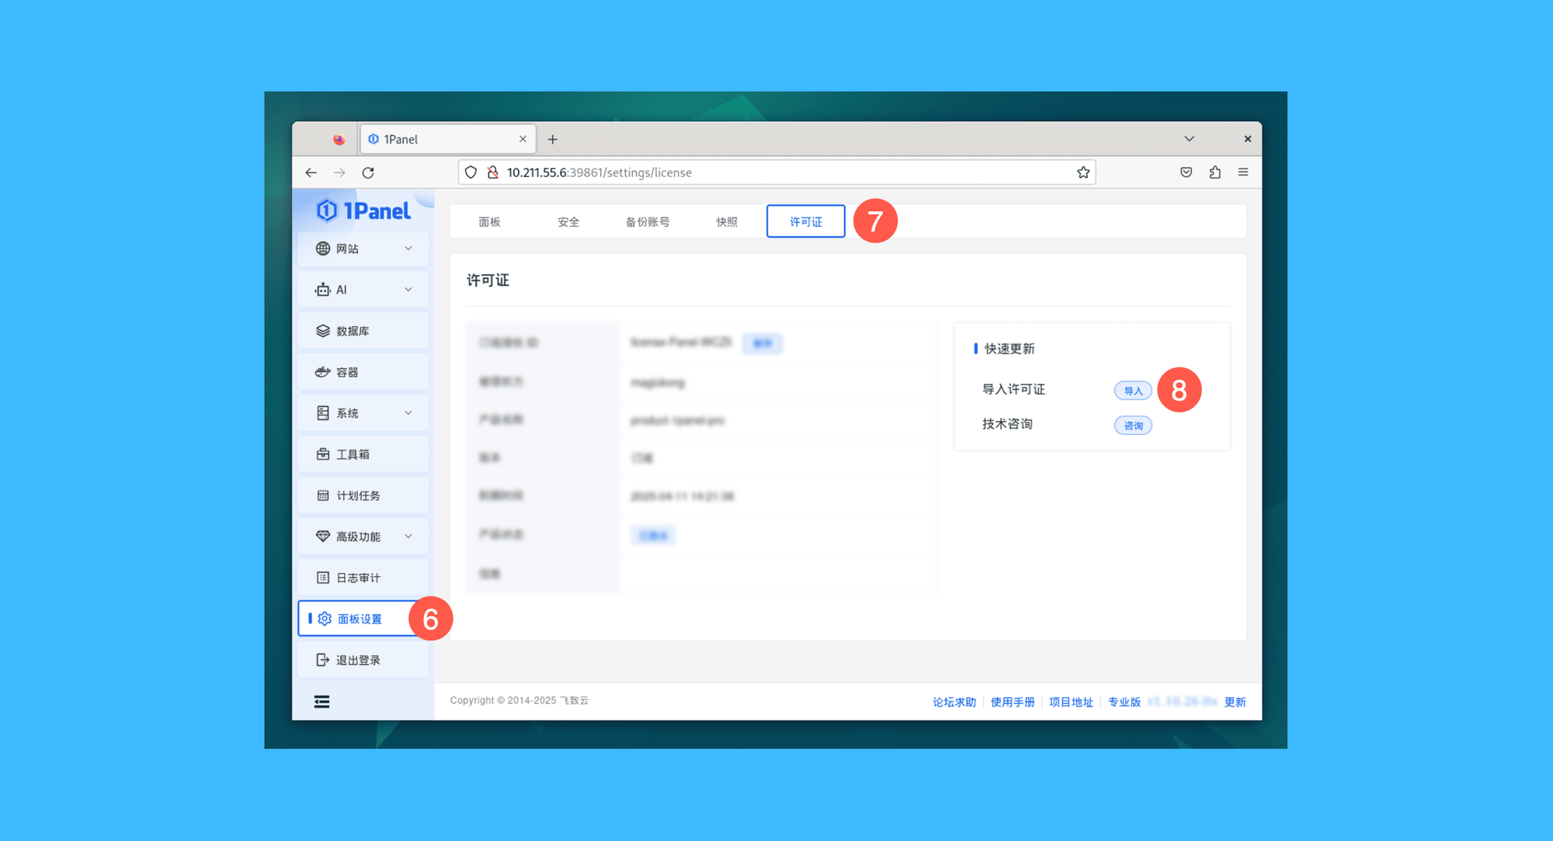Click the blurred tag beside license ID
The image size is (1553, 841).
(763, 343)
